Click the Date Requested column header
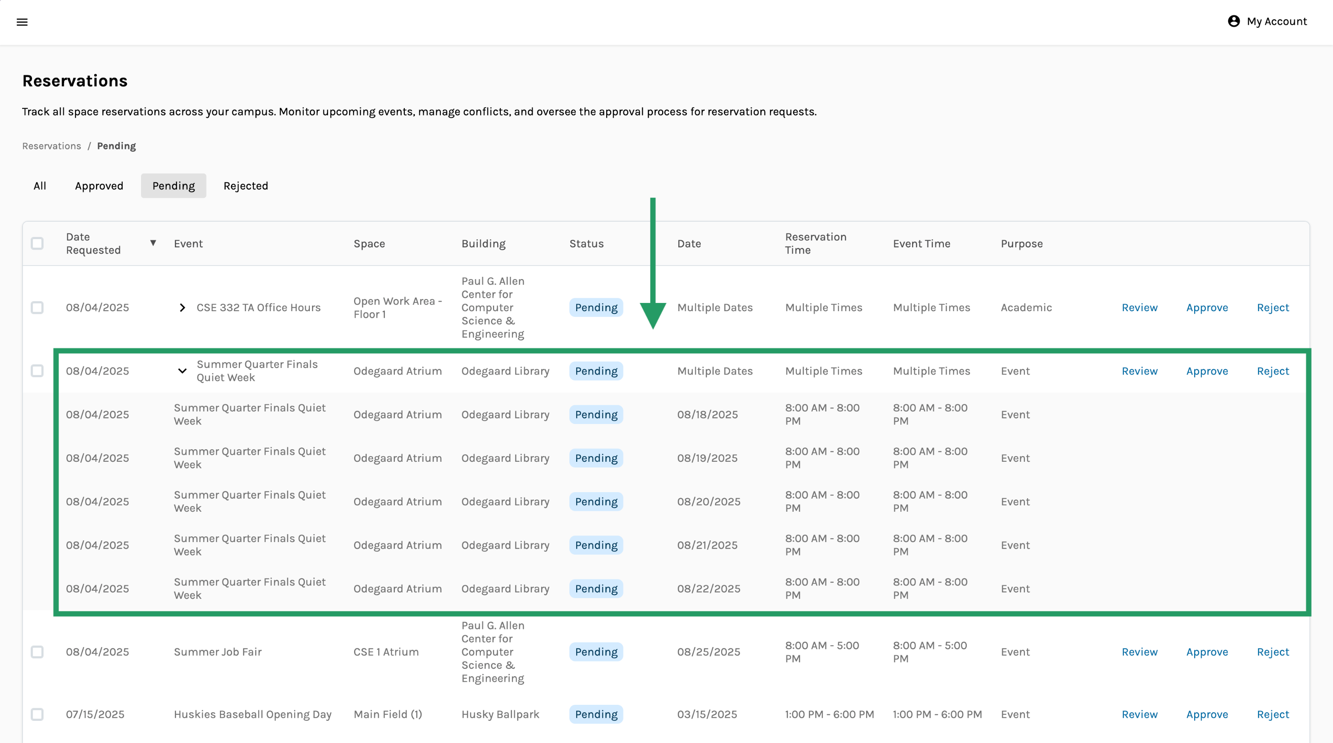 pos(93,244)
